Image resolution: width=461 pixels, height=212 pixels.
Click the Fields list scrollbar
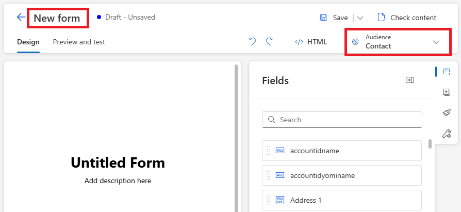coord(430,144)
